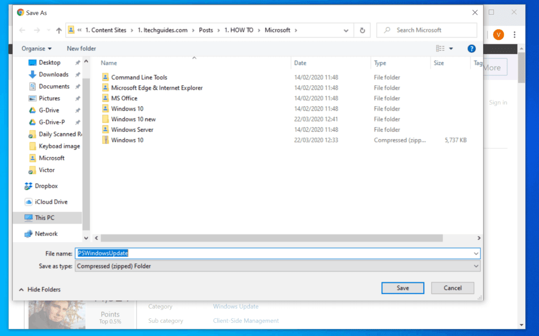539x336 pixels.
Task: Click the Save button
Action: (x=403, y=288)
